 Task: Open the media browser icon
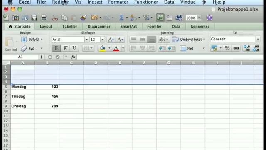(x=179, y=17)
